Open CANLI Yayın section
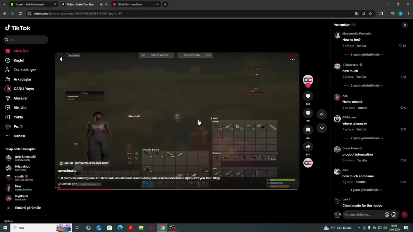The width and height of the screenshot is (413, 232). click(24, 89)
